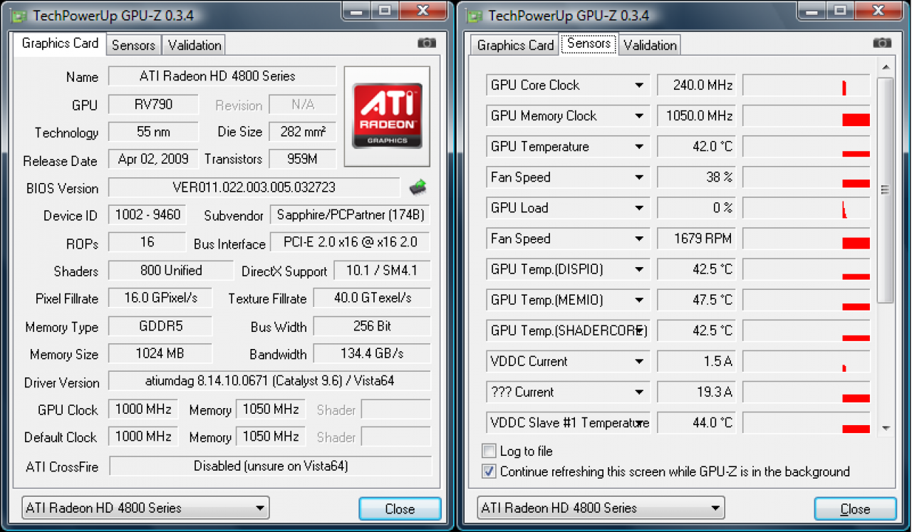912x532 pixels.
Task: Click Close button in Sensors window
Action: click(855, 508)
